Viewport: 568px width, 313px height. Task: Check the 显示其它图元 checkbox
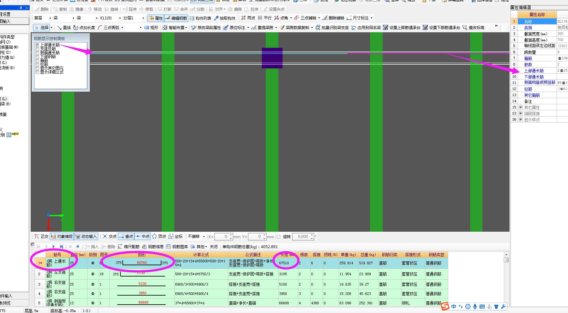(x=37, y=68)
